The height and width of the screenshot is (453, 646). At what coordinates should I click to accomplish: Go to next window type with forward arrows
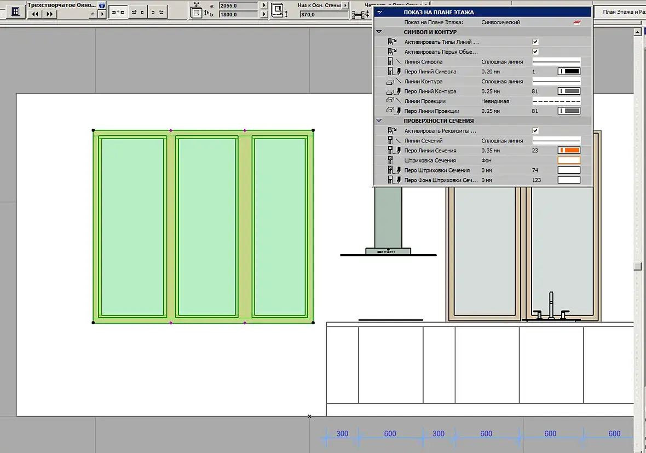click(x=49, y=14)
